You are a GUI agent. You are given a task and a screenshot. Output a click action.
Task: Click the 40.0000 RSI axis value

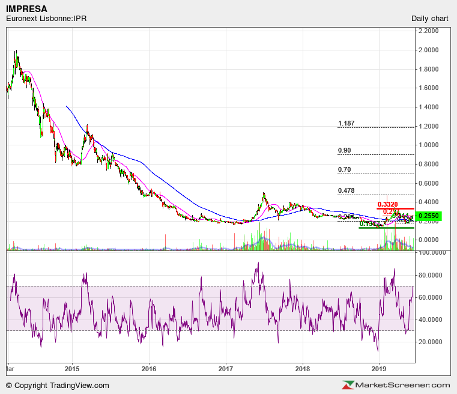tap(430, 320)
